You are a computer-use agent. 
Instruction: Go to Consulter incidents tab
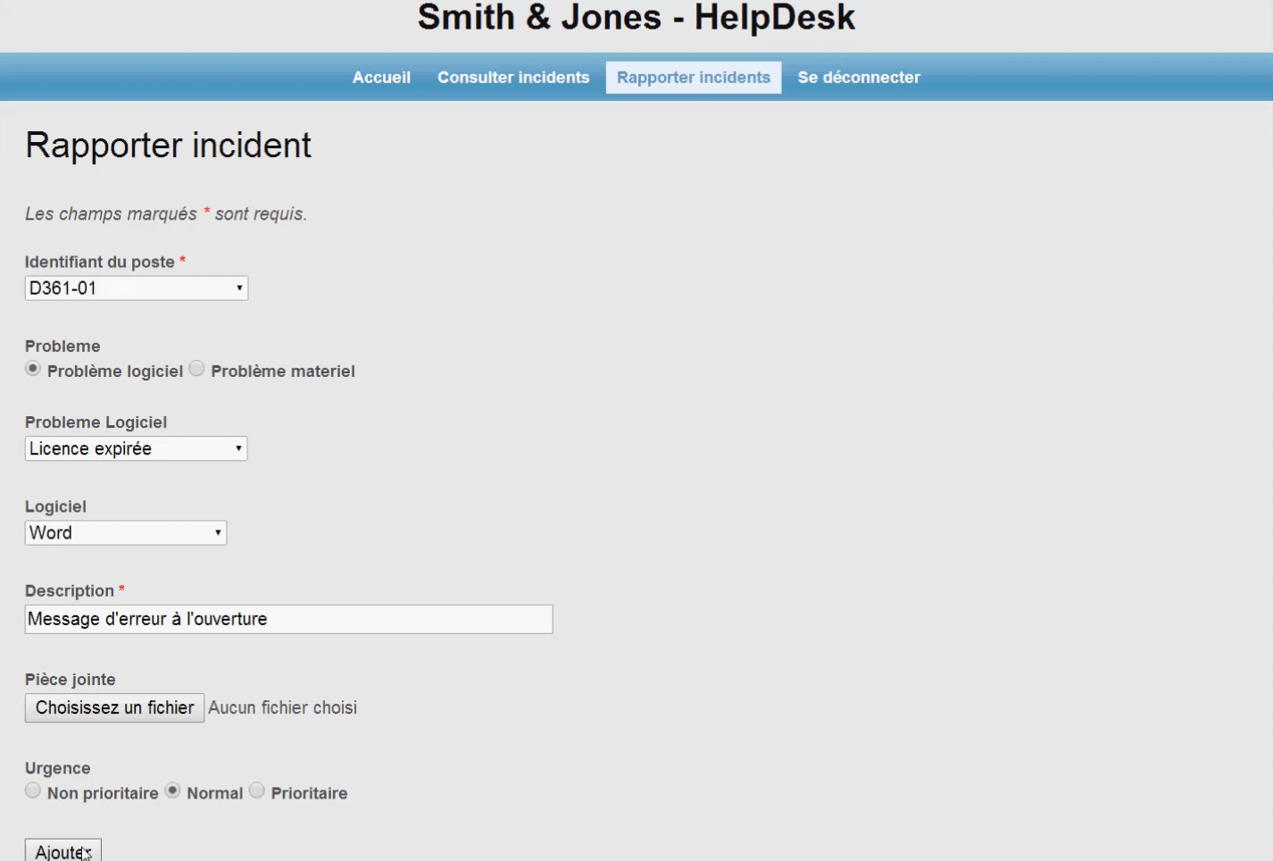[x=513, y=78]
